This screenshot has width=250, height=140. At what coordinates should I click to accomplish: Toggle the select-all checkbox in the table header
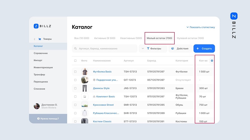point(75,60)
